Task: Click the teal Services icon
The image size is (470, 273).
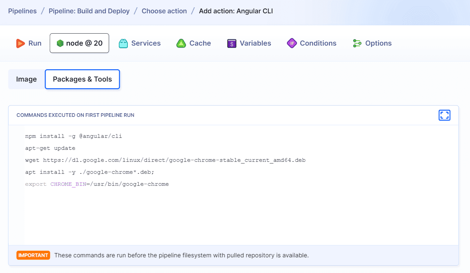Action: [x=123, y=43]
